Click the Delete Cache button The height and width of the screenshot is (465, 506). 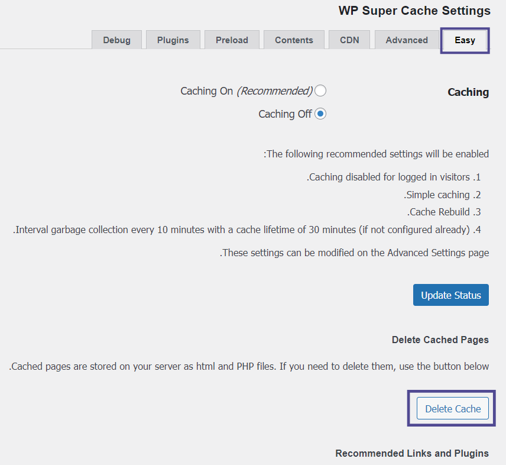453,408
